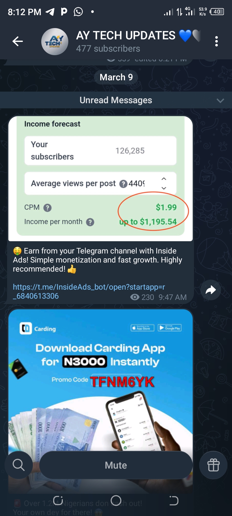The image size is (232, 516).
Task: Open the Income forecast image
Action: [101, 178]
